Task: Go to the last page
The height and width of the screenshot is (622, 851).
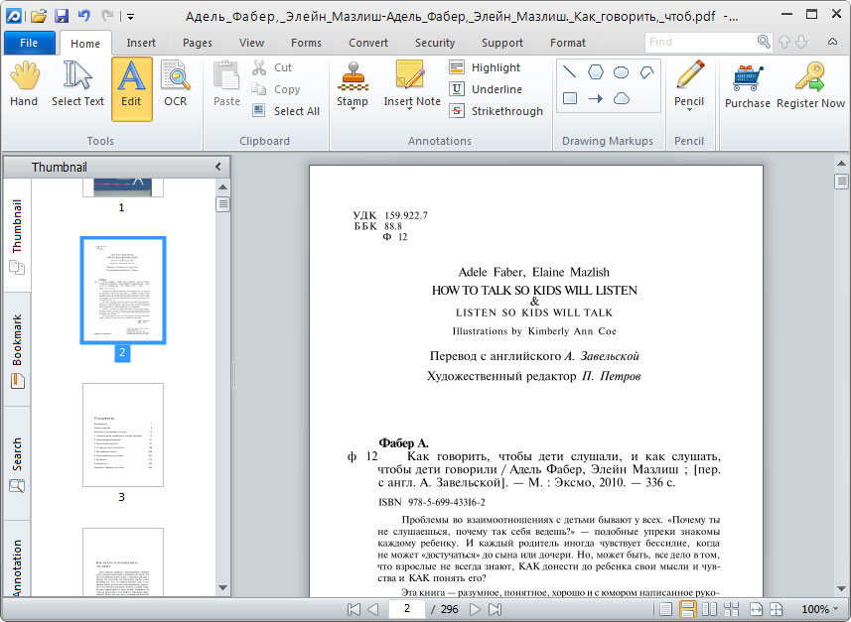Action: pyautogui.click(x=495, y=609)
